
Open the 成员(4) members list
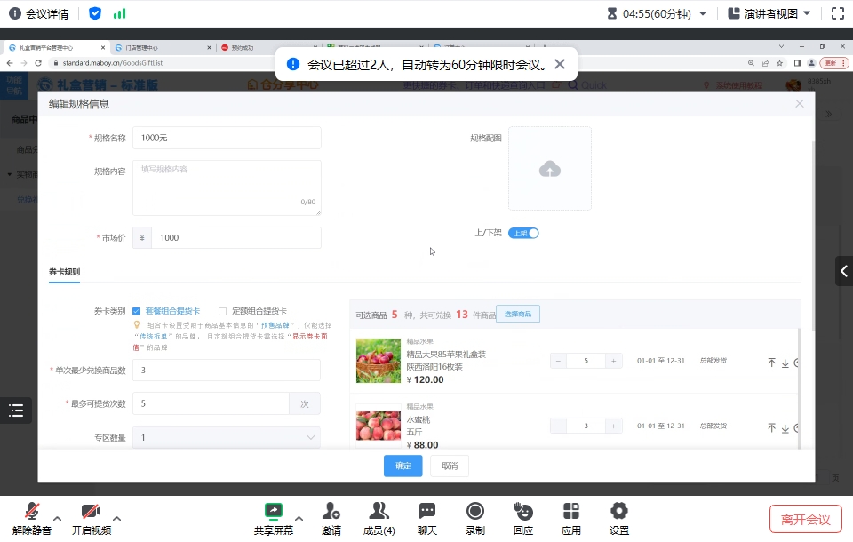(379, 512)
